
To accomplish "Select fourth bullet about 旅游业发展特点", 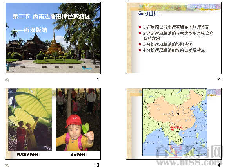I will (174, 50).
